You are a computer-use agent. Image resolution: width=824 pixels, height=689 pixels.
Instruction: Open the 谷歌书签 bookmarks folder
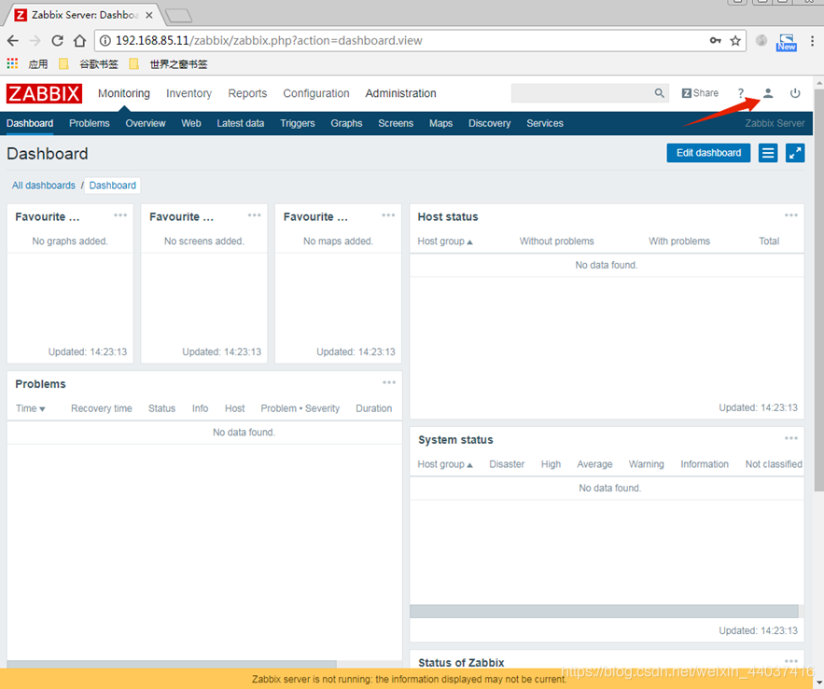[x=89, y=64]
